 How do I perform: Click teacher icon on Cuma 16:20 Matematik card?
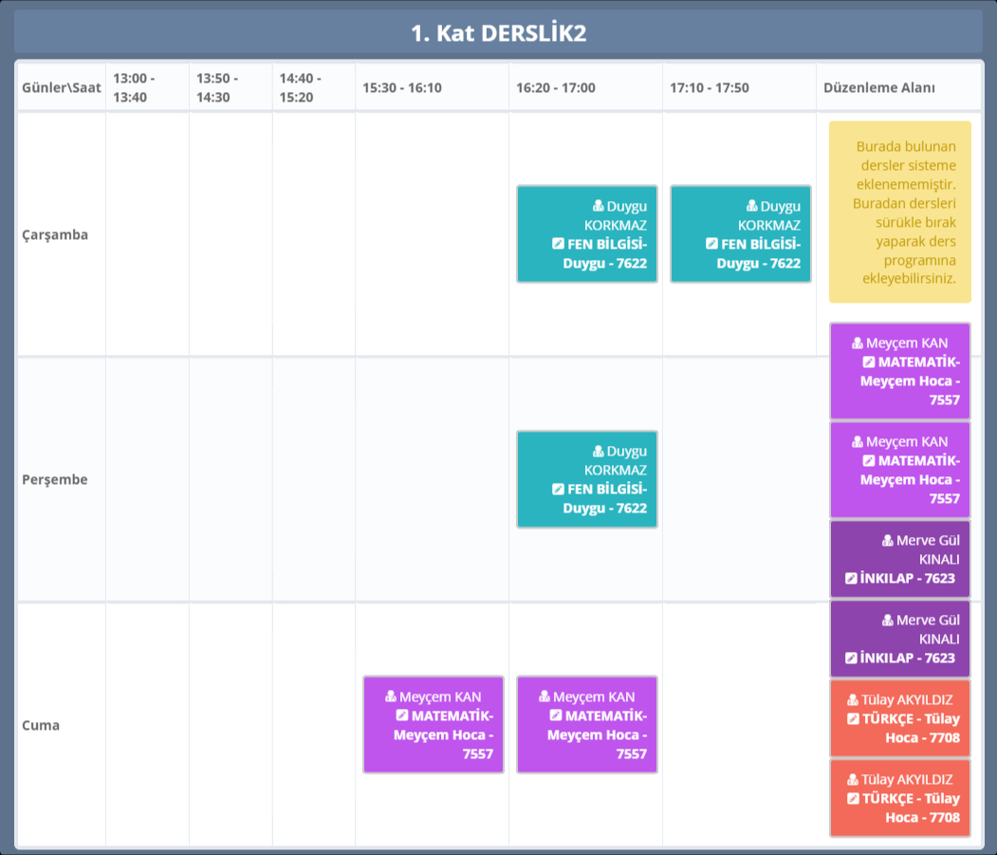pos(544,697)
